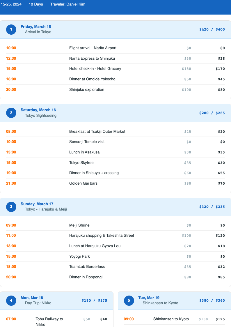Click the Day 4 badge on the Nikko card
The height and width of the screenshot is (327, 231).
tap(11, 301)
